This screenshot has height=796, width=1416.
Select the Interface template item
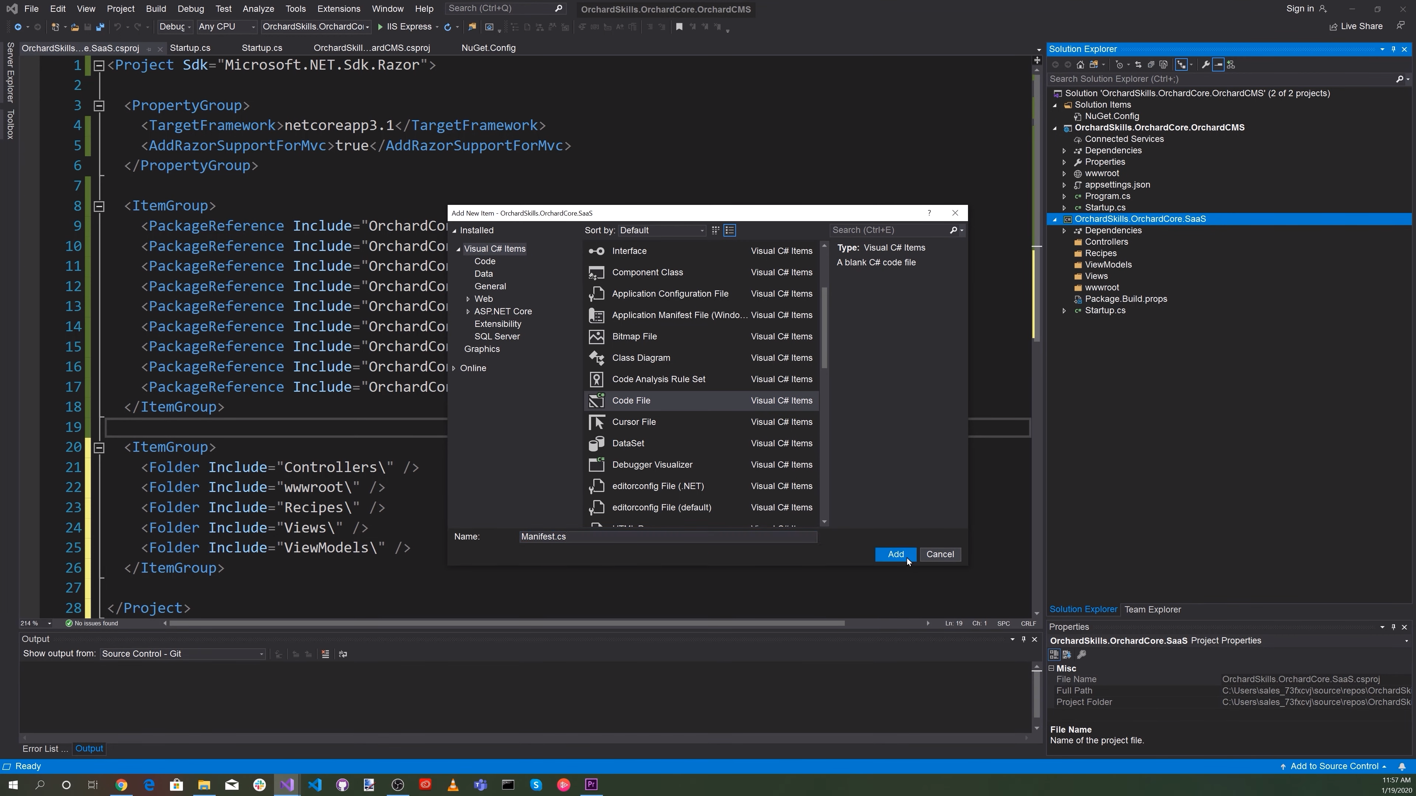(x=701, y=251)
